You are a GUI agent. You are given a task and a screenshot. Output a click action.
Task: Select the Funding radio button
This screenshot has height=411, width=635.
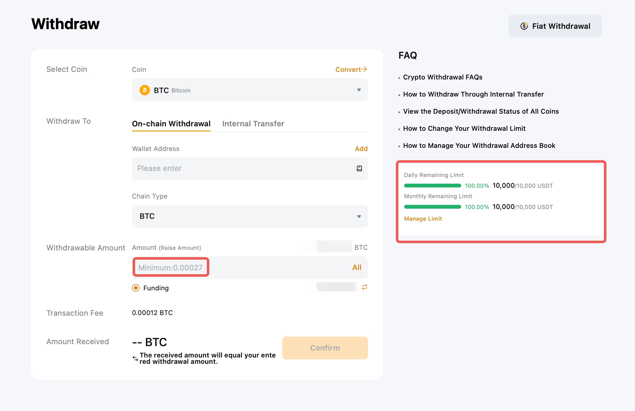coord(136,288)
